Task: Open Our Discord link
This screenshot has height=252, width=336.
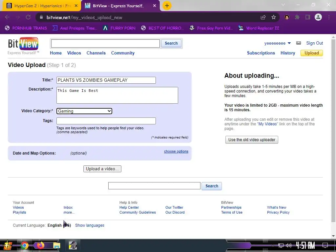Action: (175, 212)
